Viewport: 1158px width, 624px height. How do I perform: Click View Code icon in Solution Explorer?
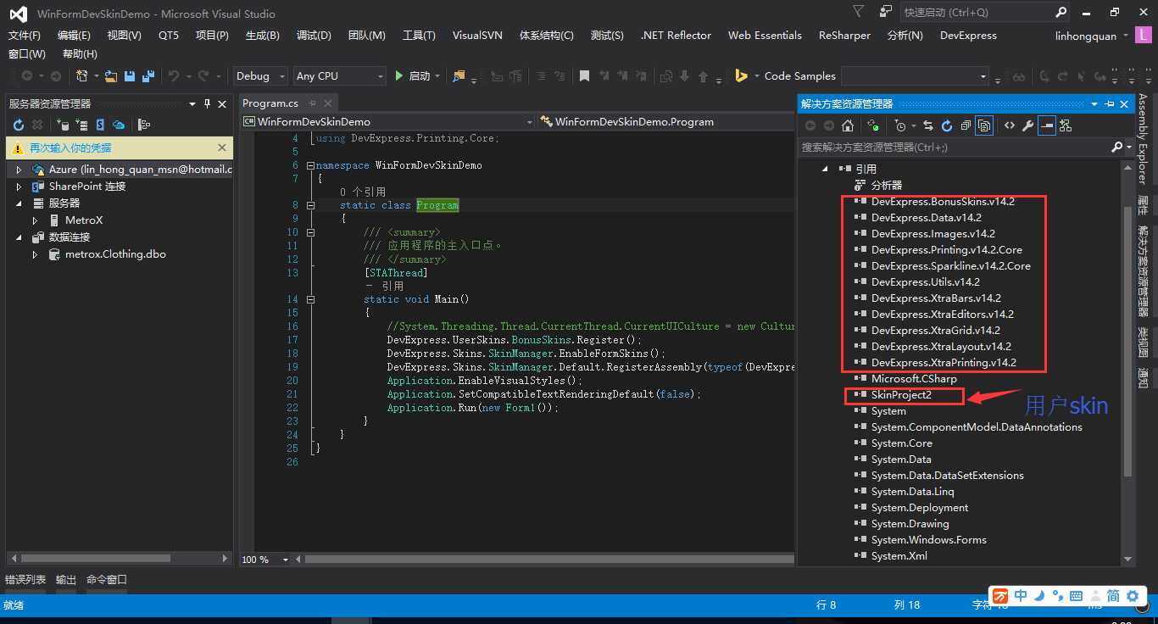pyautogui.click(x=1009, y=125)
